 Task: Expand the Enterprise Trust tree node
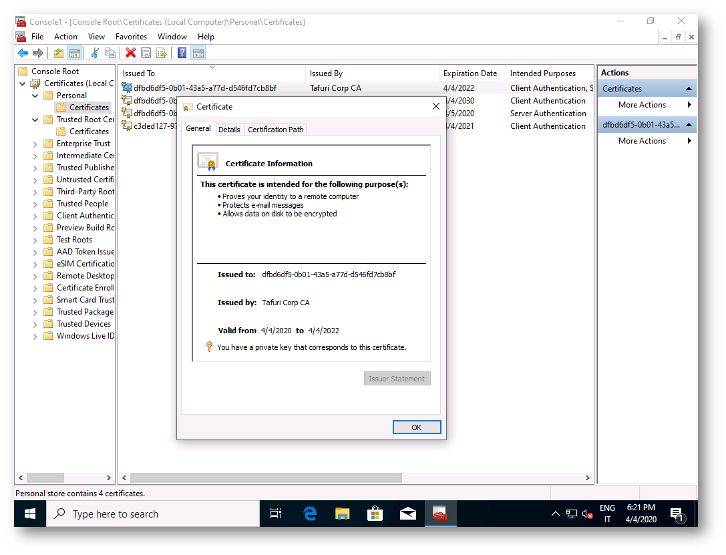click(35, 144)
